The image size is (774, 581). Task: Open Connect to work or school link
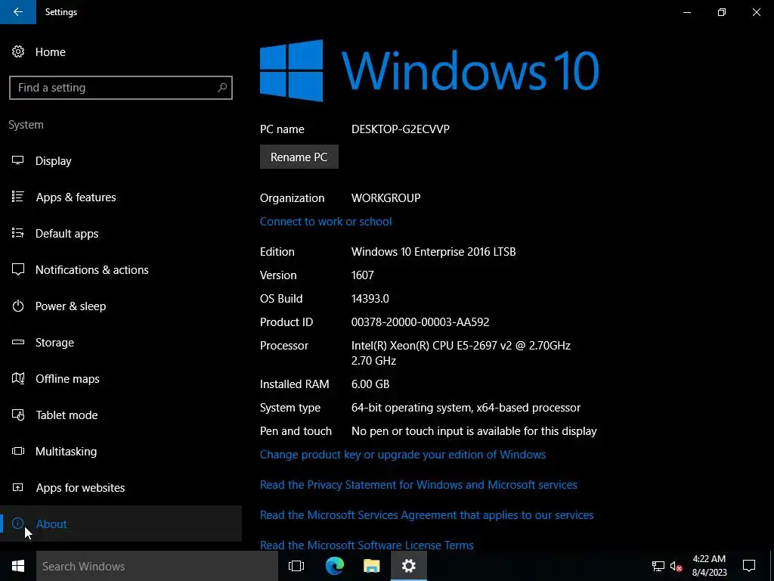pyautogui.click(x=326, y=222)
